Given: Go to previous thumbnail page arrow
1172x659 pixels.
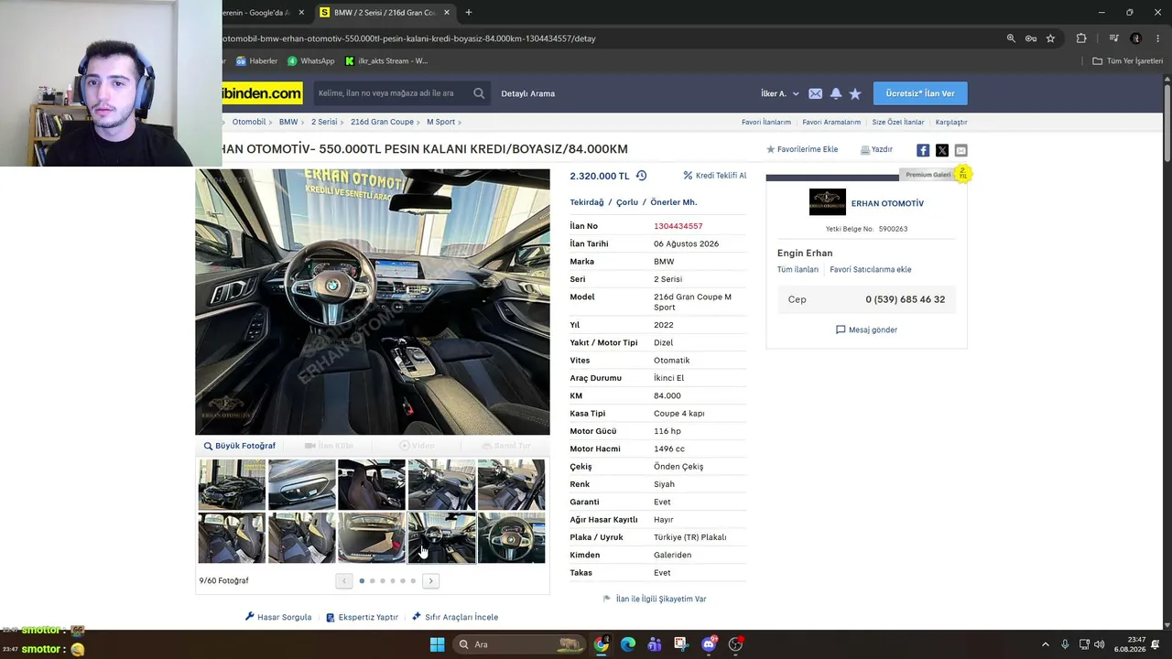Looking at the screenshot, I should (344, 580).
